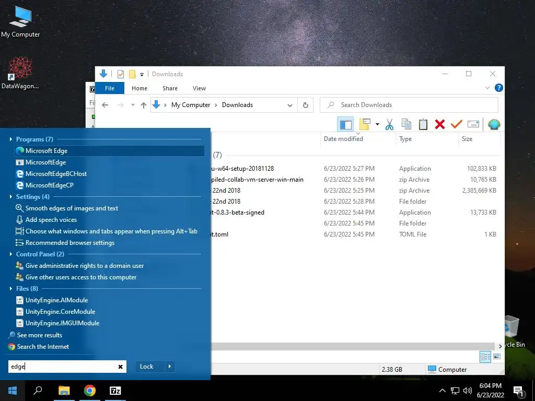Click the Rename icon in Explorer toolbar
The width and height of the screenshot is (535, 401).
pyautogui.click(x=473, y=124)
